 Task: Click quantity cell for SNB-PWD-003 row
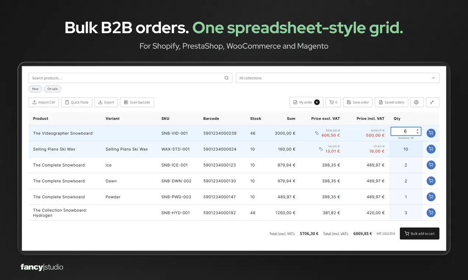(x=406, y=197)
